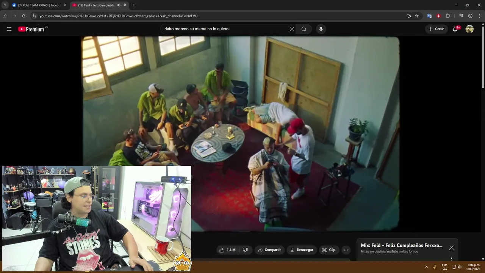Open the YouTube guide hamburger menu
The width and height of the screenshot is (485, 273).
(x=9, y=29)
